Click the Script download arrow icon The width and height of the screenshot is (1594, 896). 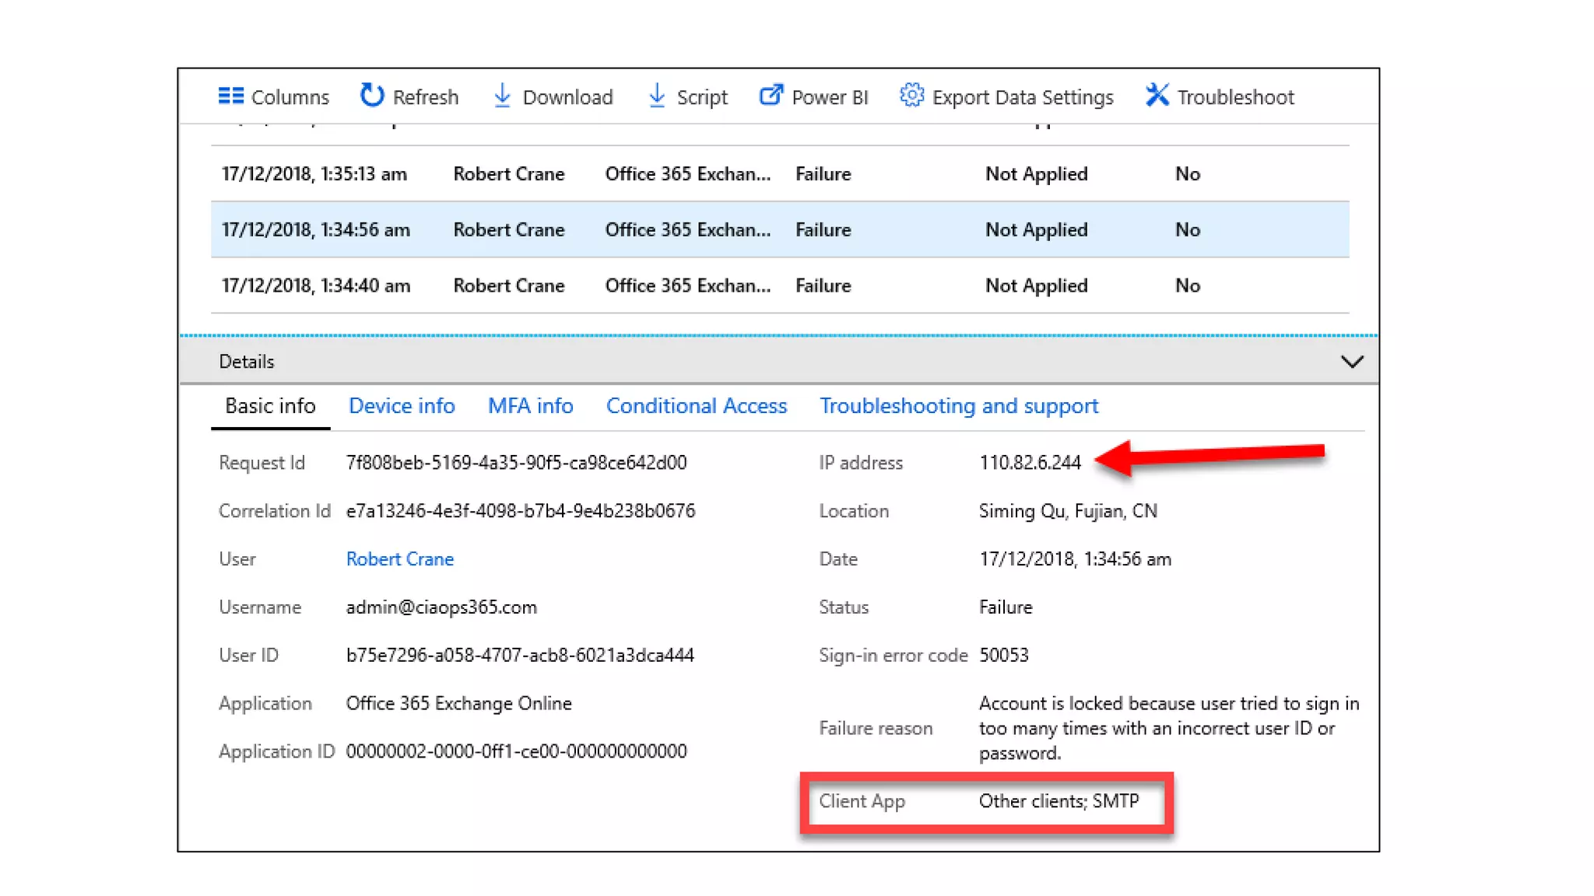pos(657,96)
